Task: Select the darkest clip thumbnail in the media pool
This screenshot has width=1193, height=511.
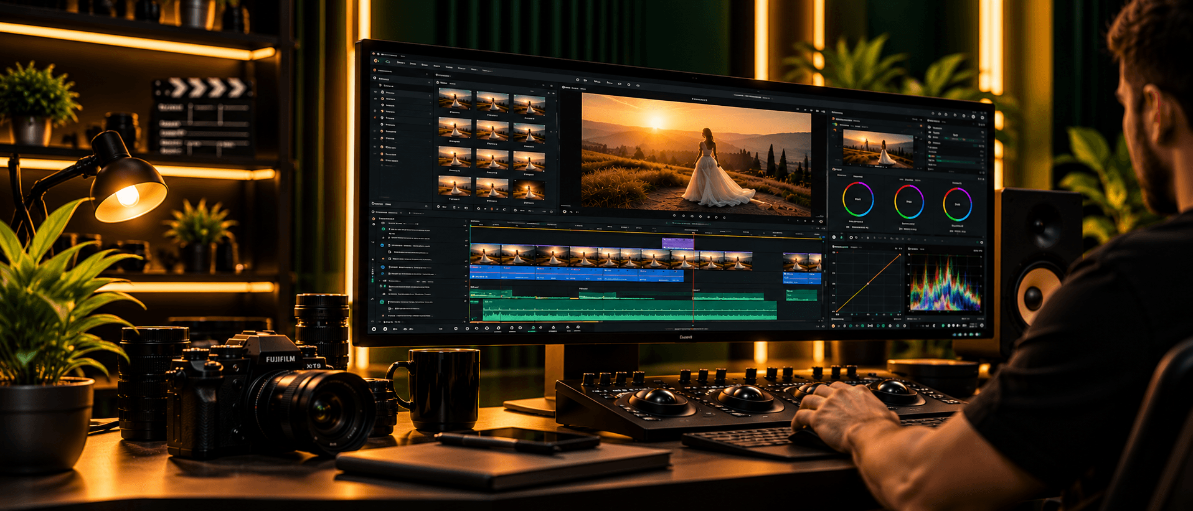Action: [x=529, y=189]
